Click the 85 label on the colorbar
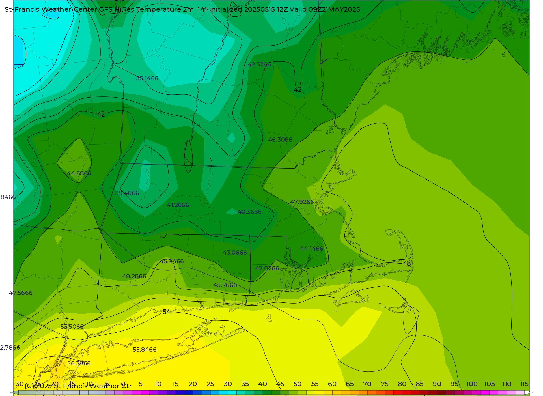The height and width of the screenshot is (396, 543). point(420,384)
